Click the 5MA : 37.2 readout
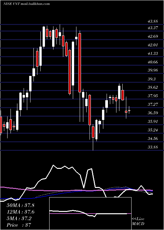164x230 pixels. pyautogui.click(x=19, y=218)
